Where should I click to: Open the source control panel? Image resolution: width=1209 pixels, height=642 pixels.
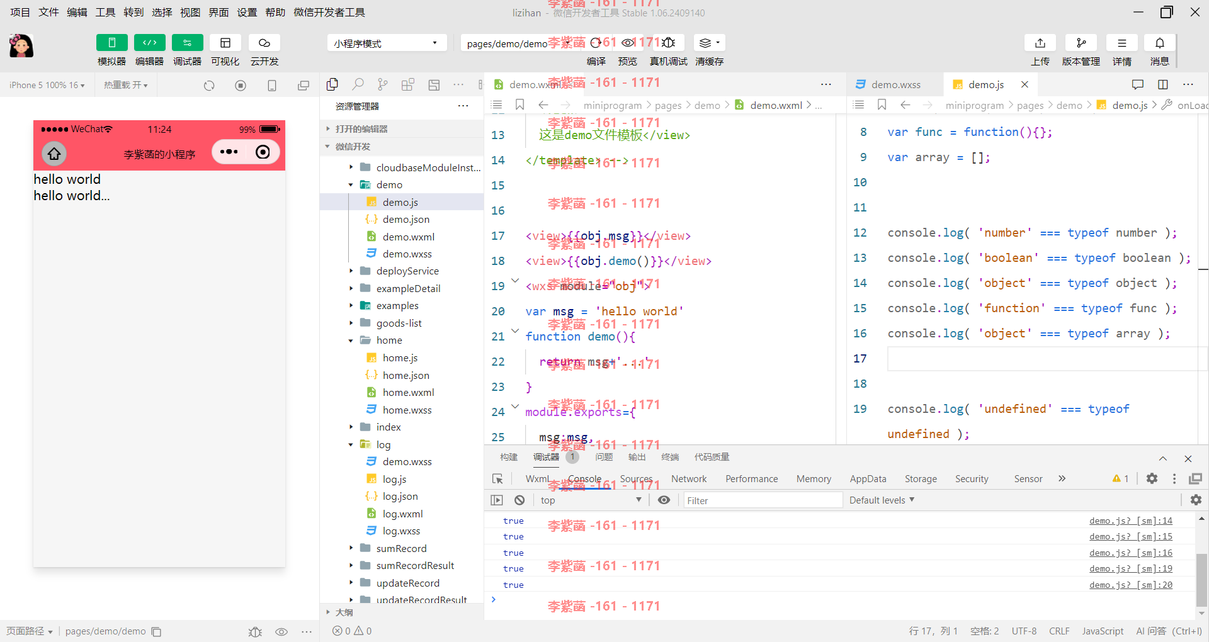tap(383, 84)
